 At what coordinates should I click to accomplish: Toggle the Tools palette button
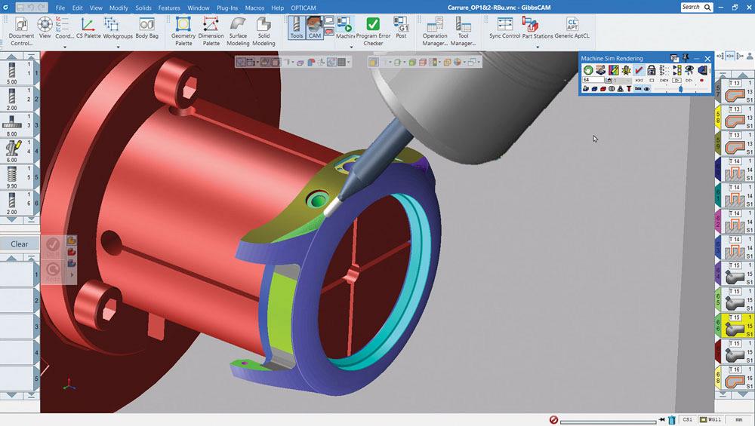297,27
